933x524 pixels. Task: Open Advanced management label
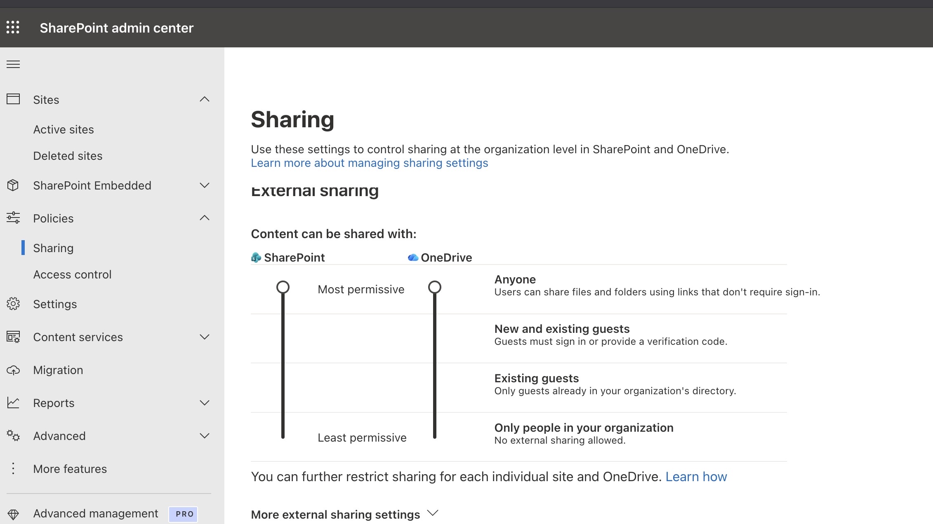click(95, 513)
